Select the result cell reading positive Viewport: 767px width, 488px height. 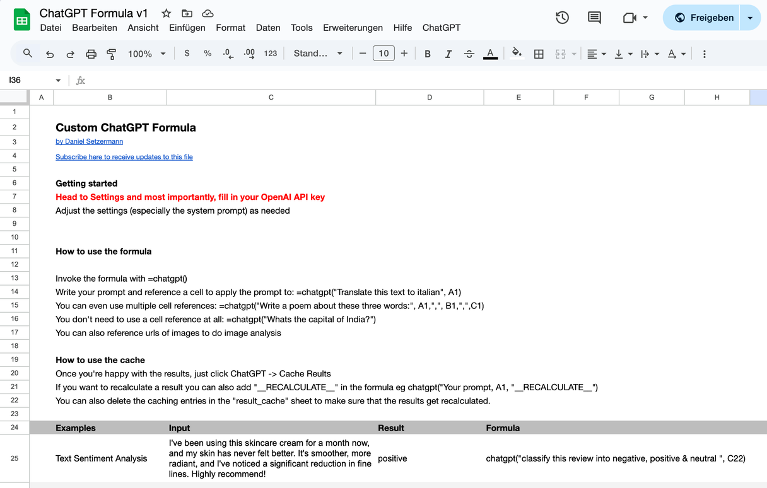coord(430,458)
